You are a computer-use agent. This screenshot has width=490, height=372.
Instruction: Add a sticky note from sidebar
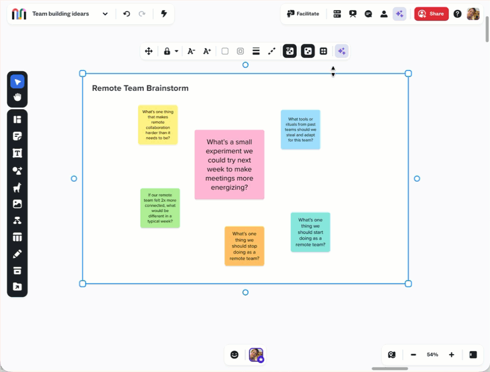click(x=17, y=136)
